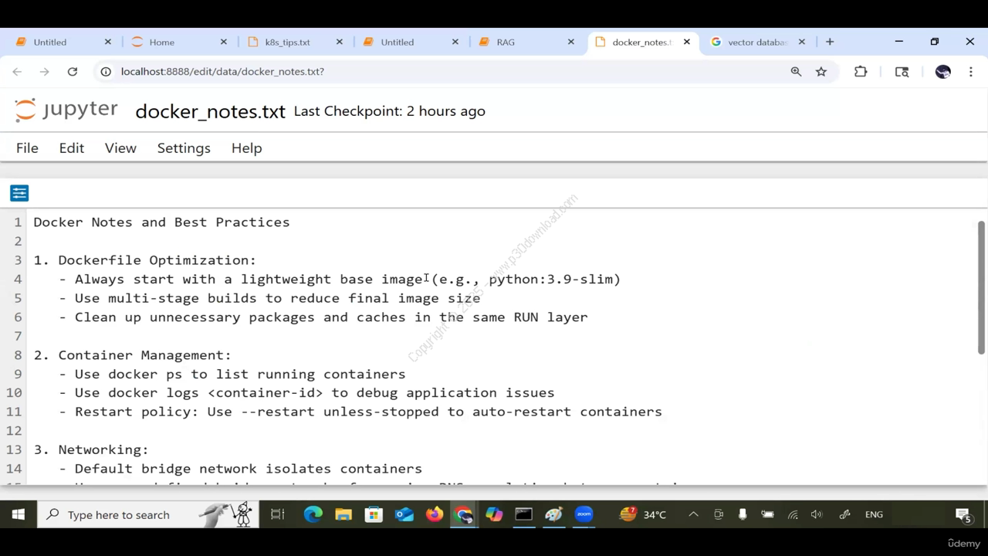The height and width of the screenshot is (556, 988).
Task: Click the Chrome icon on the taskbar
Action: 464,514
